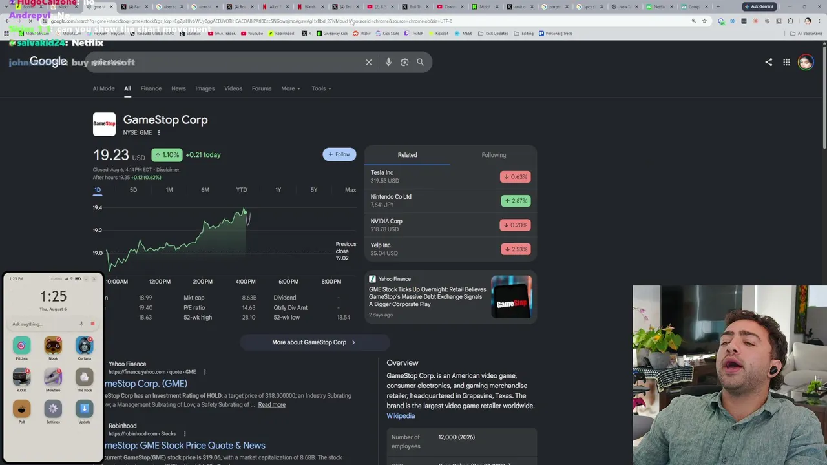Switch chart range to 5D
The image size is (827, 465).
coord(133,190)
